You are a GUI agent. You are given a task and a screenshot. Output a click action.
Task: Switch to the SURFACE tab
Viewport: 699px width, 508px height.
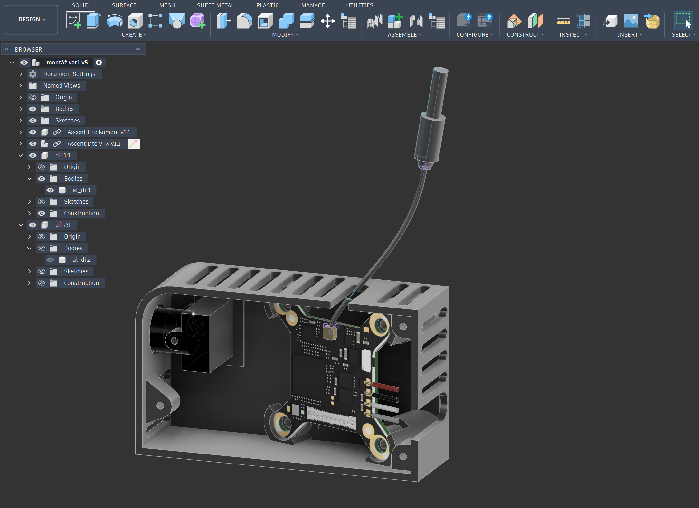coord(124,5)
